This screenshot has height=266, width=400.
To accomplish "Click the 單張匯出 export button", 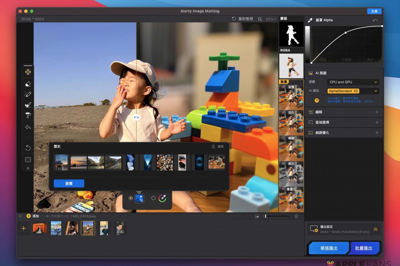I will 328,248.
